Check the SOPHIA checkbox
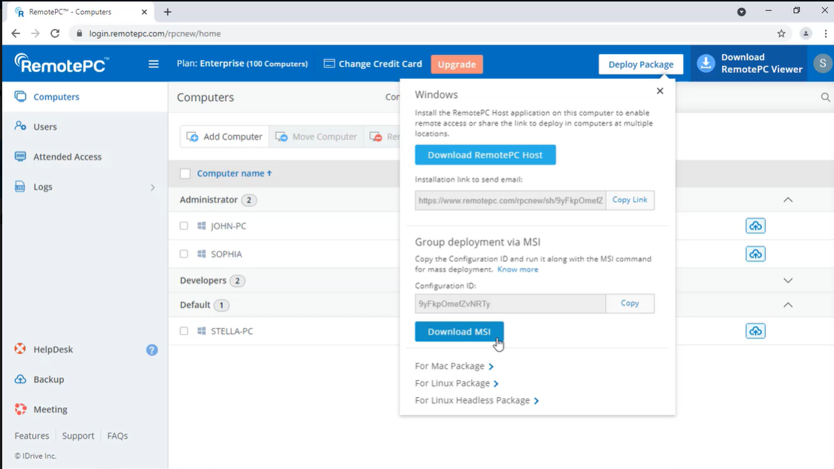This screenshot has width=834, height=469. pyautogui.click(x=184, y=254)
